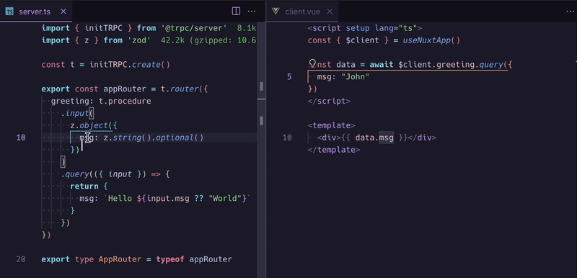This screenshot has width=577, height=278.
Task: Click appRouter in the export const line
Action: 125,89
